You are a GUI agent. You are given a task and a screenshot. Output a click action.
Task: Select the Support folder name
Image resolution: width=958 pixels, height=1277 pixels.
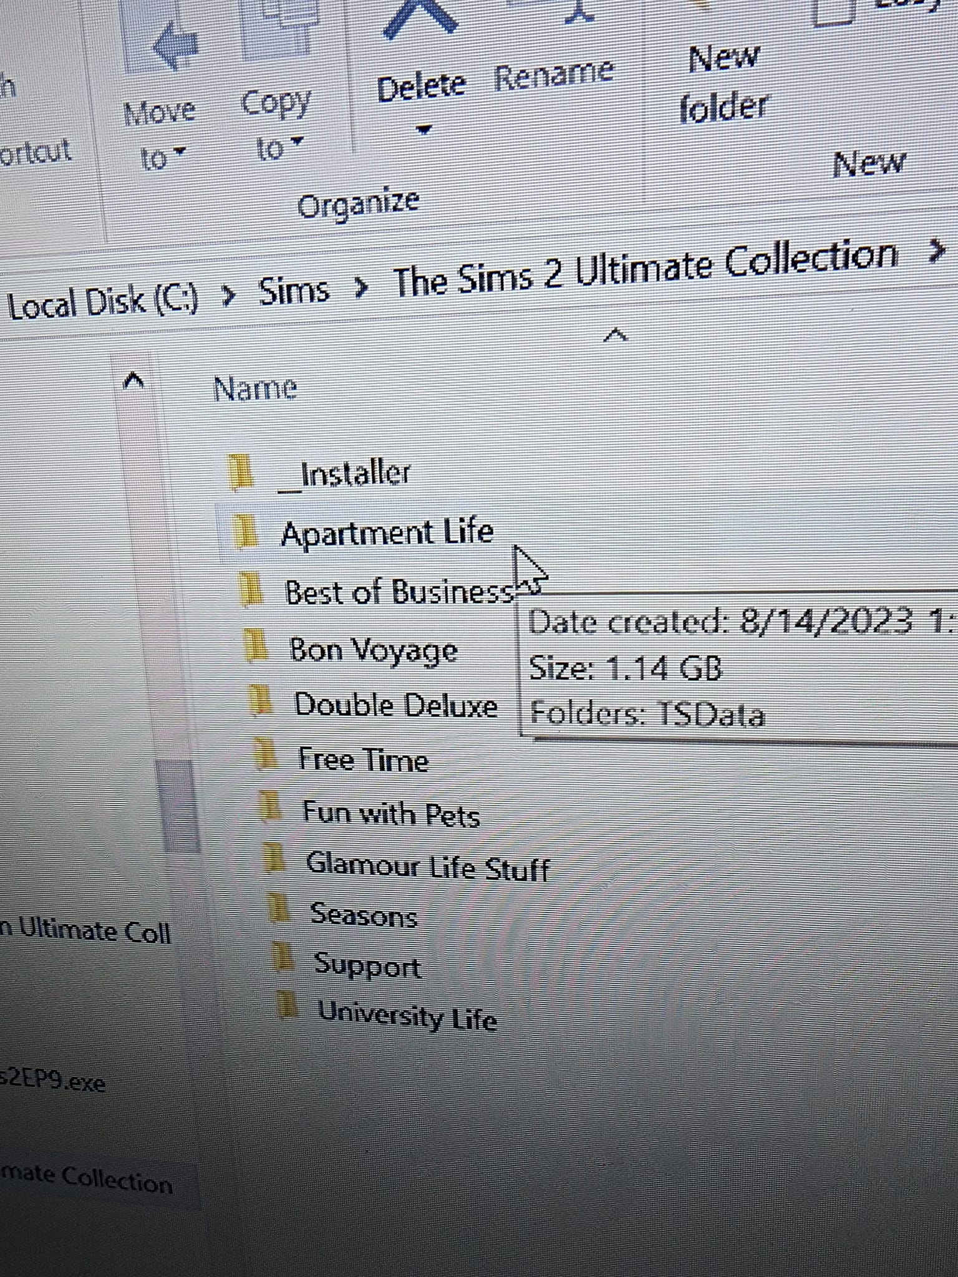(x=367, y=965)
